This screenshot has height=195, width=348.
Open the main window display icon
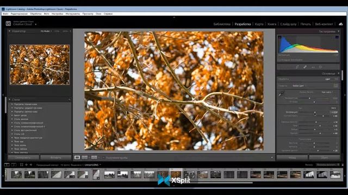click(x=7, y=165)
